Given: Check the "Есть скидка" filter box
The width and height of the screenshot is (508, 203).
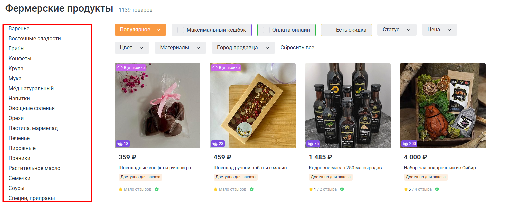Looking at the screenshot, I should click(330, 30).
